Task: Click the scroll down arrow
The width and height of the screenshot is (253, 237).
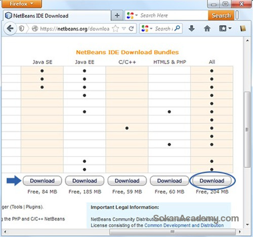Action: coord(247,224)
